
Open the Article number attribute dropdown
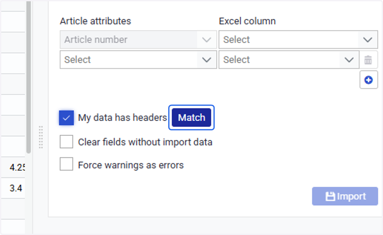click(138, 40)
